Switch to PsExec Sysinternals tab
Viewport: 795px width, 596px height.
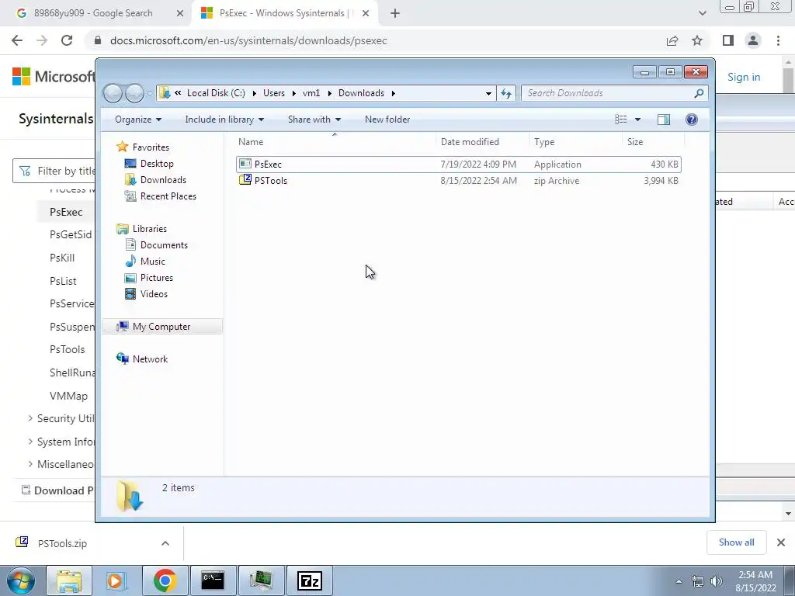[x=284, y=13]
